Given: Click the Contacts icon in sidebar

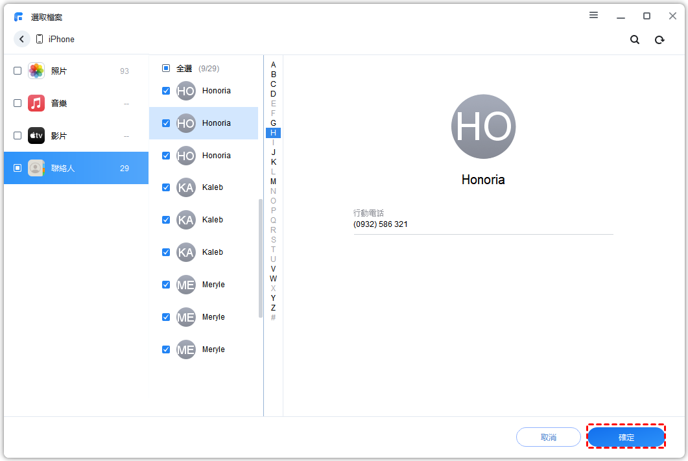Looking at the screenshot, I should 36,168.
